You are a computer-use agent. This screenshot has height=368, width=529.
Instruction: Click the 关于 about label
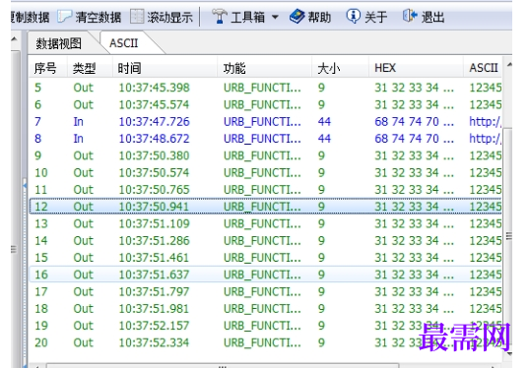(376, 17)
